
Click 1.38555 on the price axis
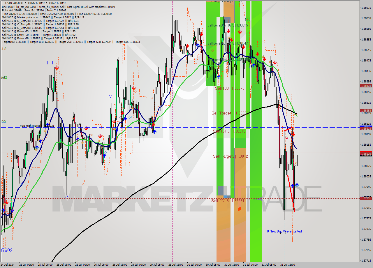[x=366, y=39]
